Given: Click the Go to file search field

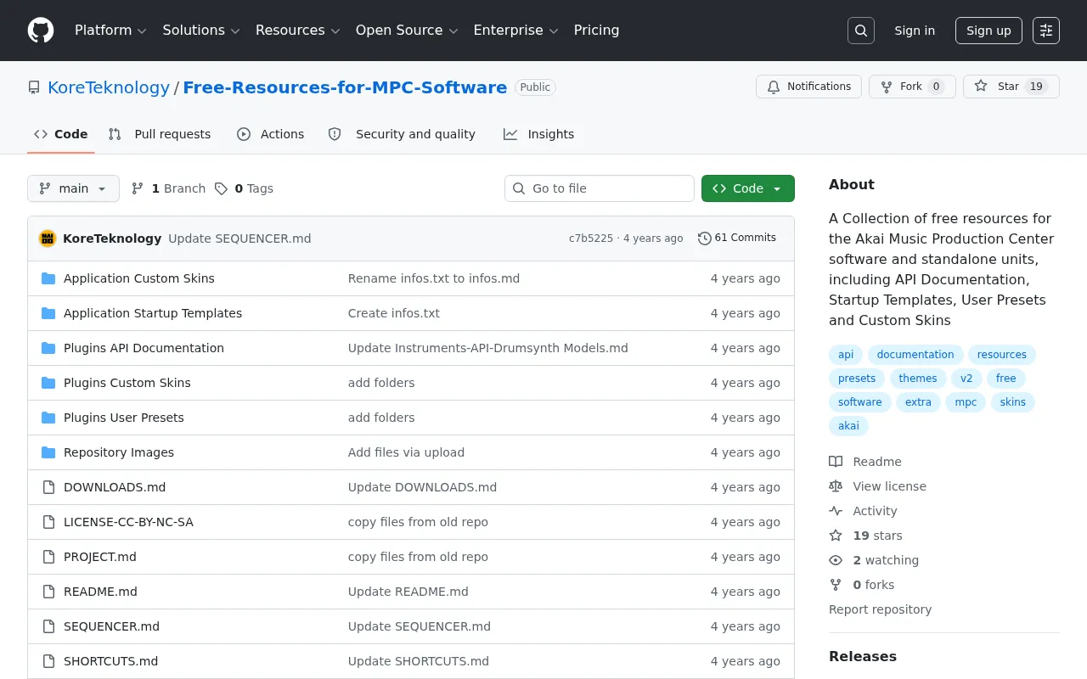Looking at the screenshot, I should pyautogui.click(x=600, y=188).
